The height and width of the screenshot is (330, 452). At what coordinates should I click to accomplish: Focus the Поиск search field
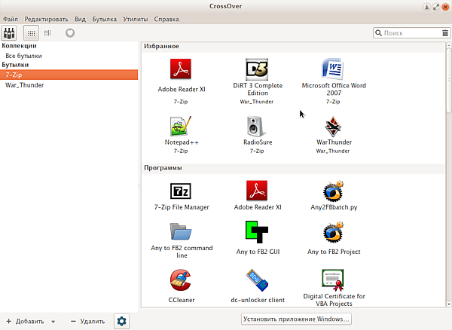coord(411,33)
